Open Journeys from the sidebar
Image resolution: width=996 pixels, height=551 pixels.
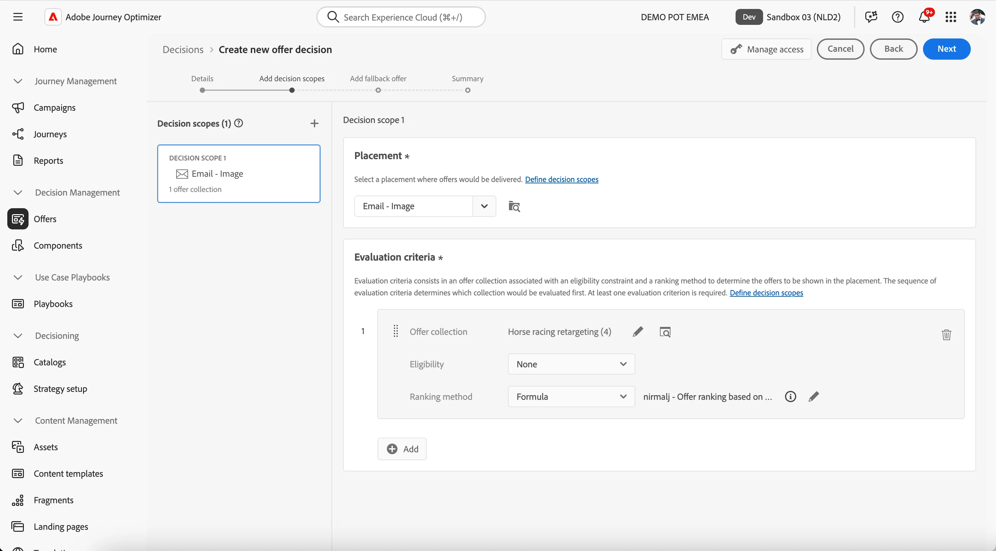coord(50,134)
